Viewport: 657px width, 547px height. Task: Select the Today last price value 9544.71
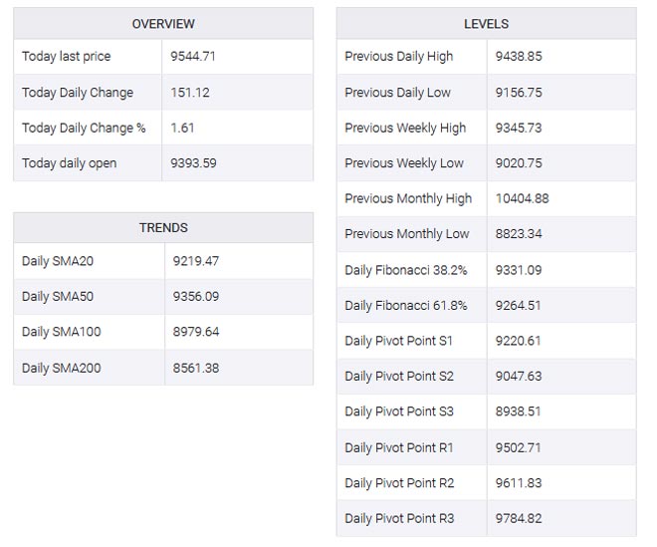point(193,57)
